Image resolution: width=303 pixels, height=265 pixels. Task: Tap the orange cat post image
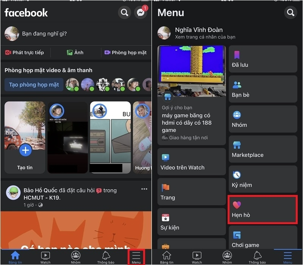76,230
